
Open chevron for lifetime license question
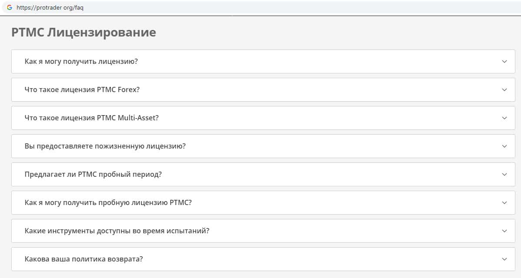[504, 146]
